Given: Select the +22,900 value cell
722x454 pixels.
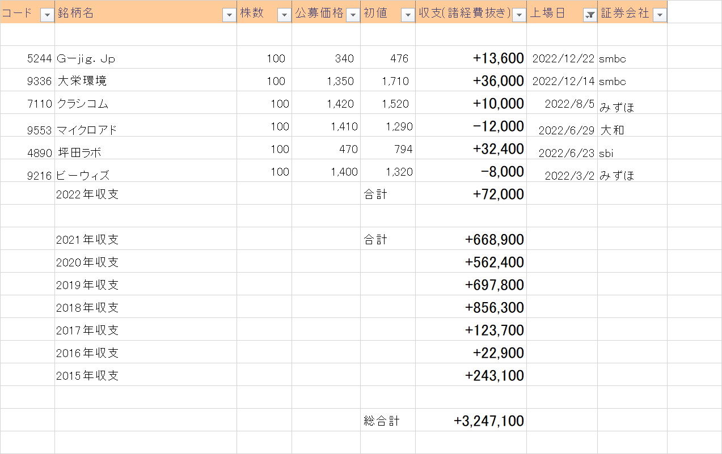Looking at the screenshot, I should click(x=471, y=352).
